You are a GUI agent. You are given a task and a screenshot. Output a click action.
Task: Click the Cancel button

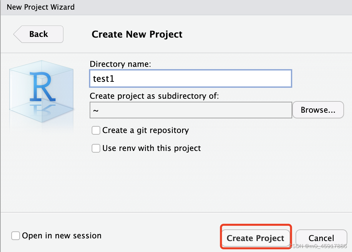(x=321, y=238)
